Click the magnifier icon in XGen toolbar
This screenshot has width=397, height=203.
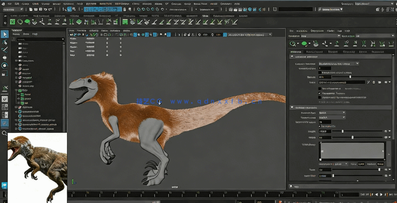pos(293,44)
